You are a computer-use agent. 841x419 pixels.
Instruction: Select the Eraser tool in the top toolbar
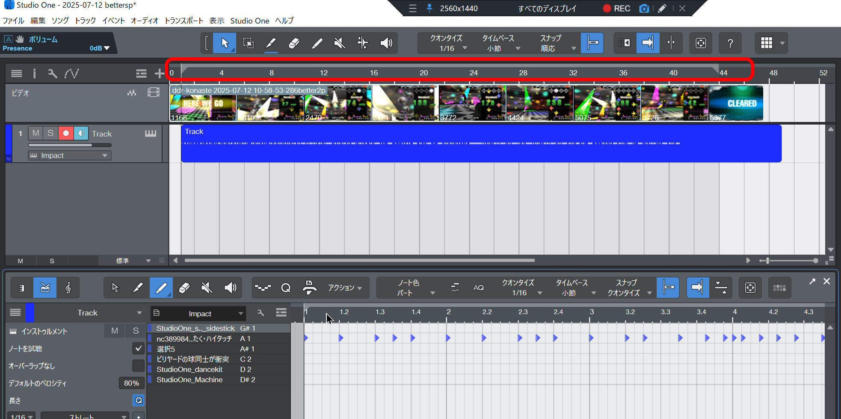tap(294, 43)
